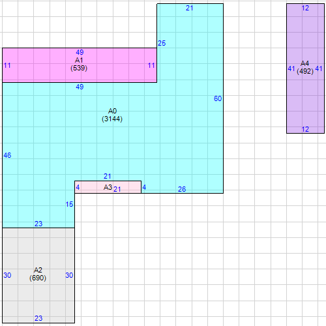Click the 21 label on A0's top edge
The height and width of the screenshot is (326, 326).
pyautogui.click(x=189, y=8)
